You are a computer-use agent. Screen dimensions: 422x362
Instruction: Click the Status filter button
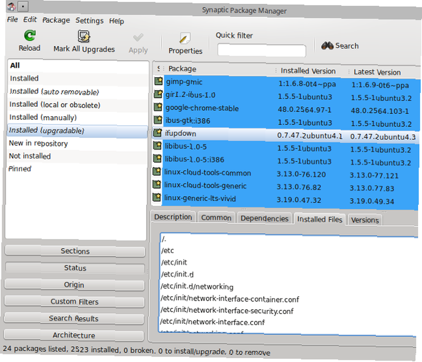click(x=75, y=268)
